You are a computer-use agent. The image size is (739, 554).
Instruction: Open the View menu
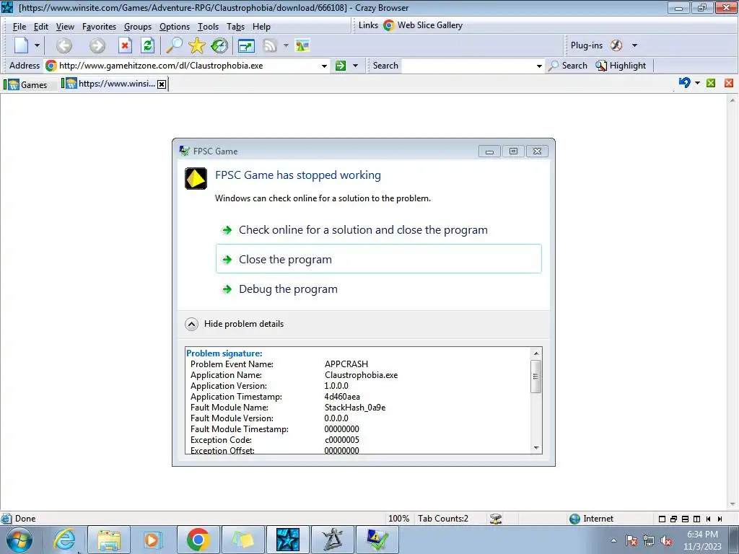pos(65,27)
